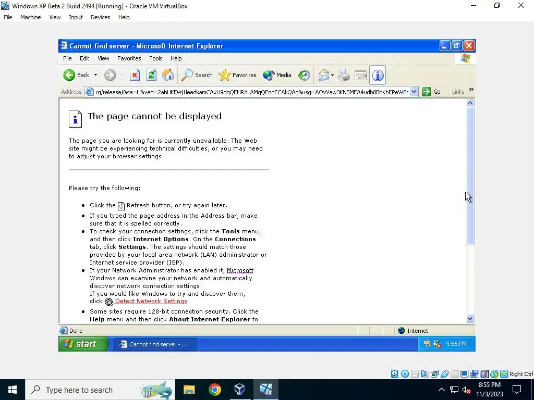Stop page loading with the red X icon

pos(135,75)
